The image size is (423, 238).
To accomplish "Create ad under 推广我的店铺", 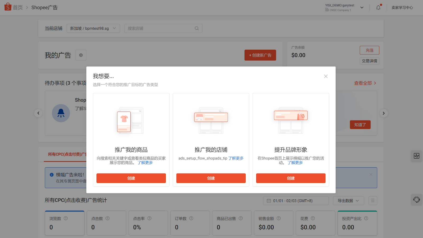I will [211, 178].
